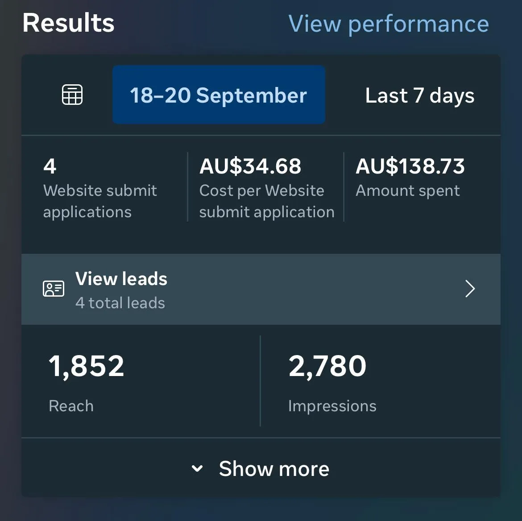Click the leads contact card icon
522x521 pixels.
point(54,288)
